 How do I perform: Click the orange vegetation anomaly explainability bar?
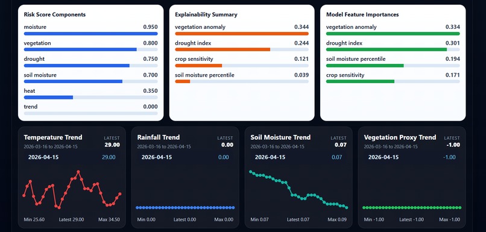[x=242, y=34]
